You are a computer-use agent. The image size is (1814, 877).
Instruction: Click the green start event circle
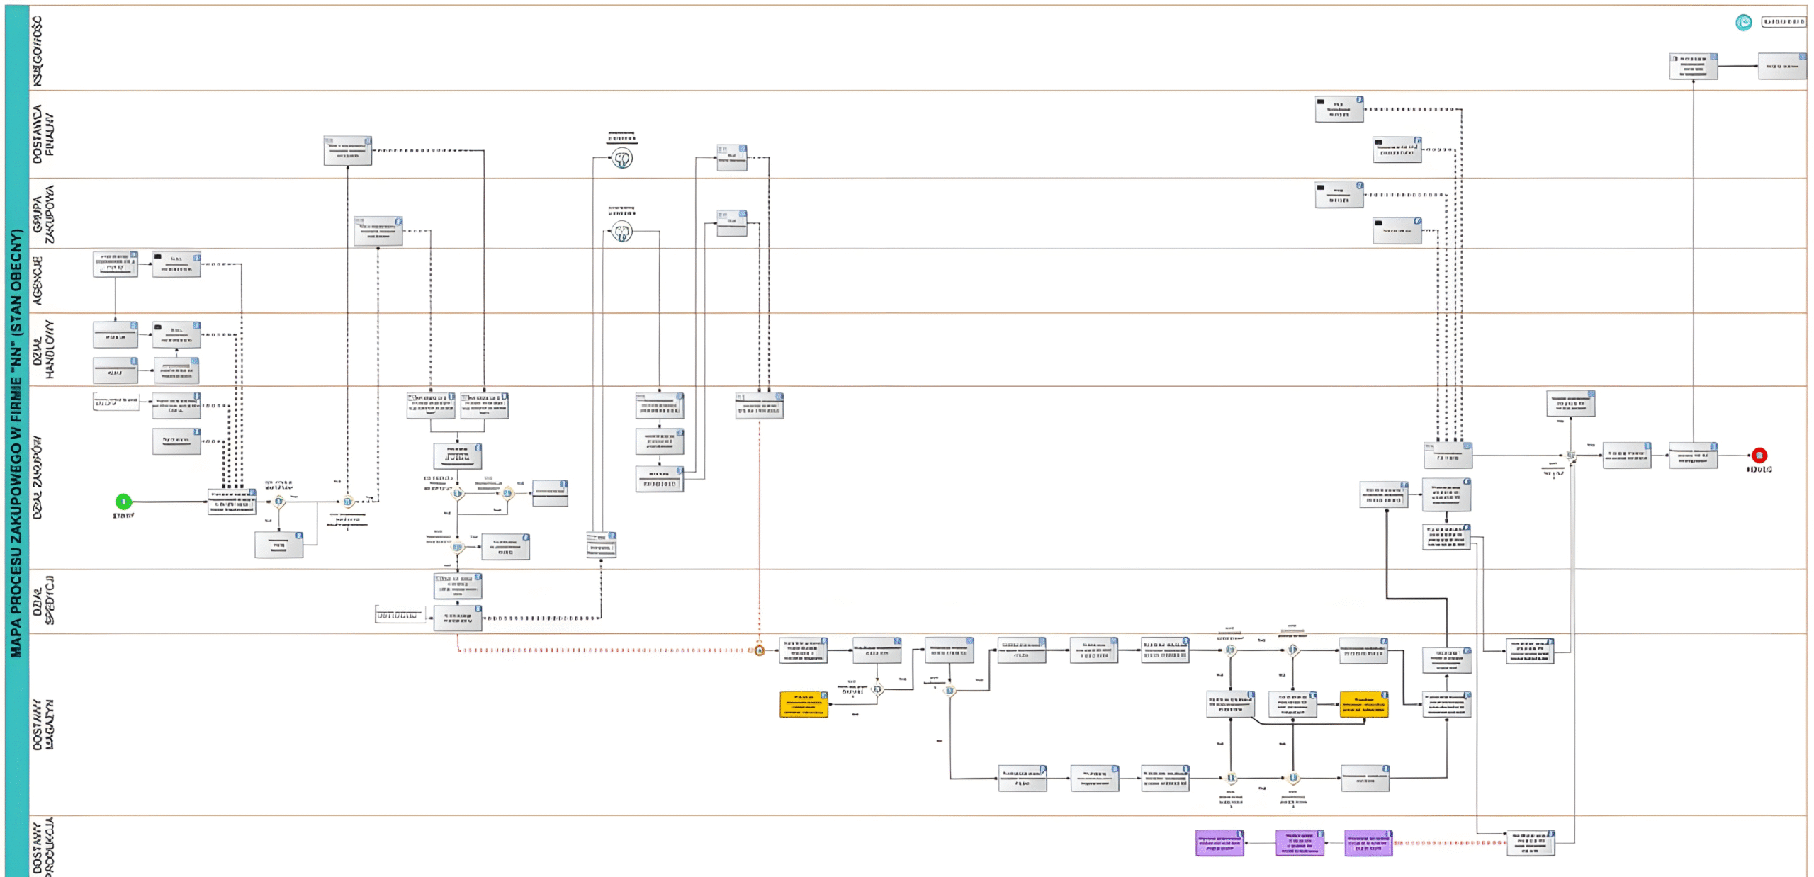point(123,502)
